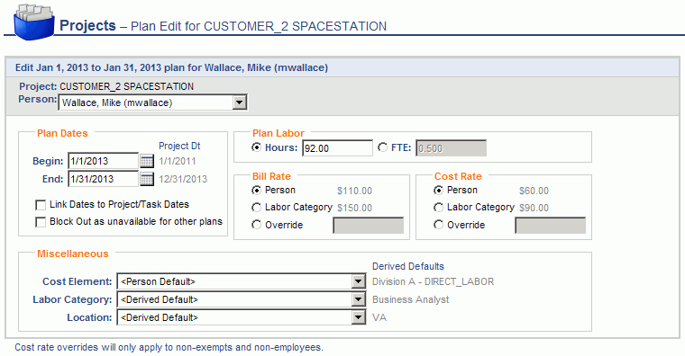Open the End date calendar picker
The height and width of the screenshot is (356, 685).
pos(147,179)
